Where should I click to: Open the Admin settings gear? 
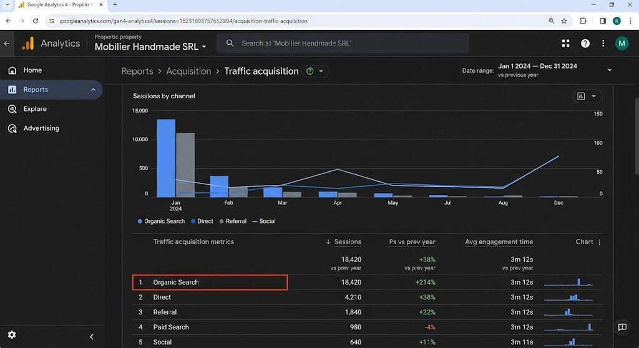(x=12, y=334)
